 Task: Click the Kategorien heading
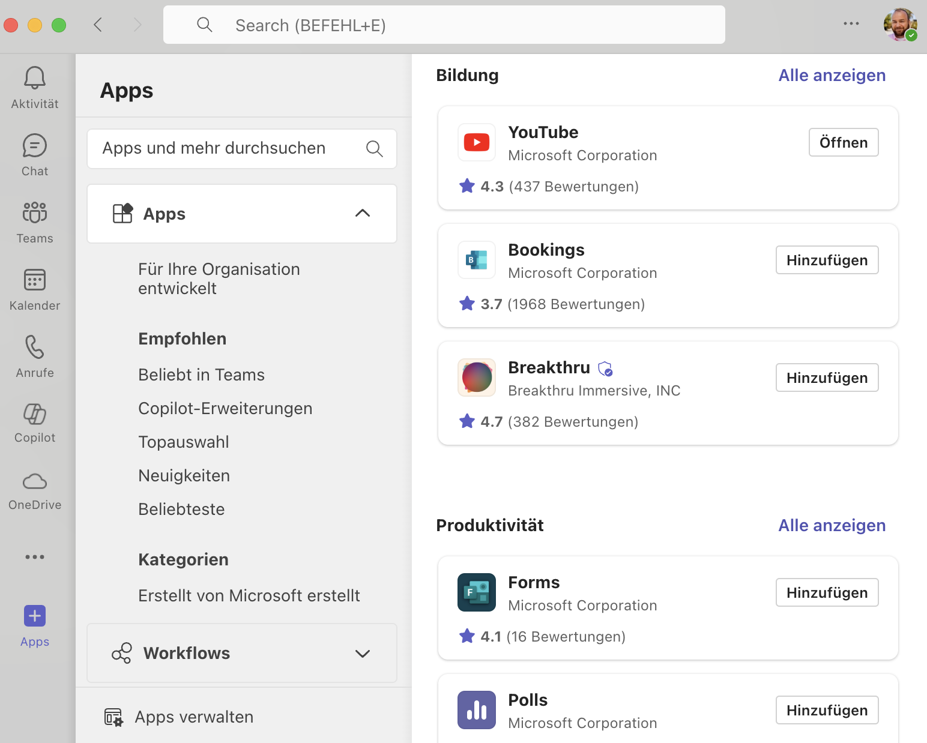point(183,559)
